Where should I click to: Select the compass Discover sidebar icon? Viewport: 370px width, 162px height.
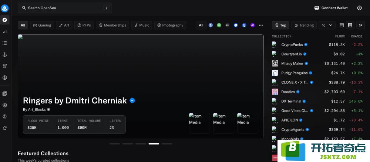click(5, 20)
